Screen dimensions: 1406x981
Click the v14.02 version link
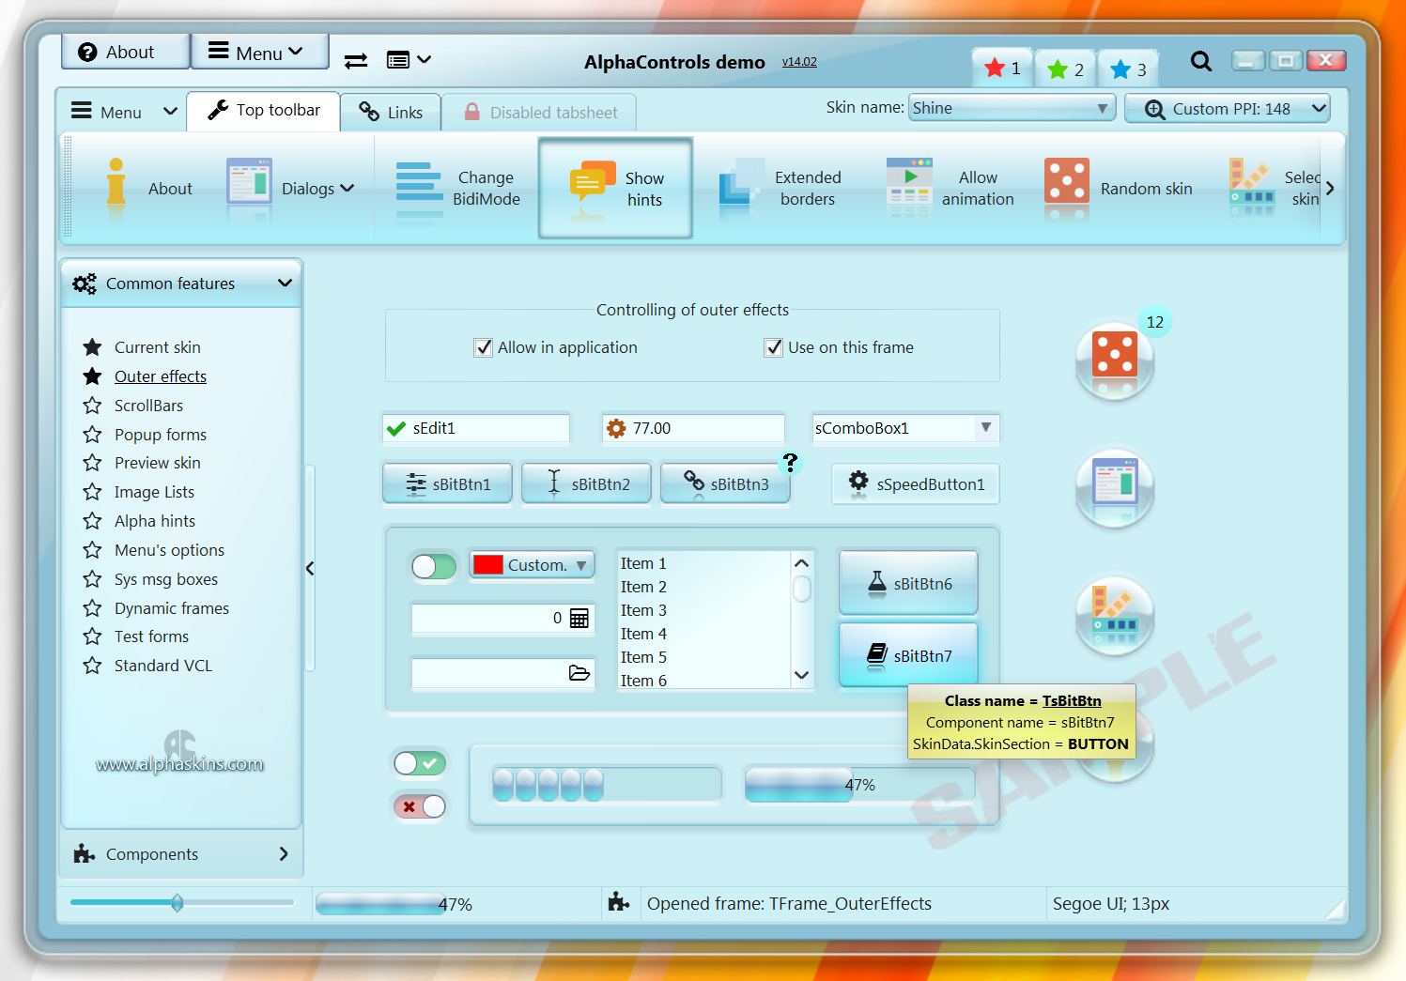(799, 62)
